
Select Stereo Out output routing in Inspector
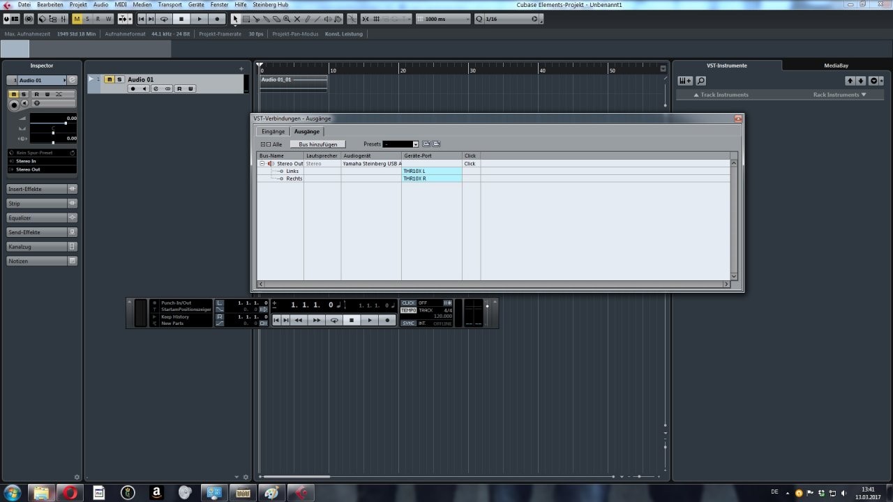[x=42, y=169]
